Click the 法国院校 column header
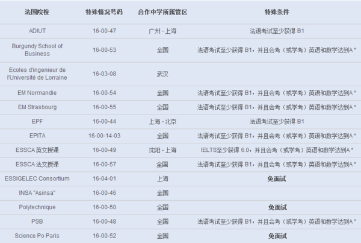361x243 pixels. coord(37,12)
